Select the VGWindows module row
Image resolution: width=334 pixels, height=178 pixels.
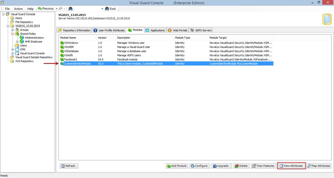click(166, 43)
